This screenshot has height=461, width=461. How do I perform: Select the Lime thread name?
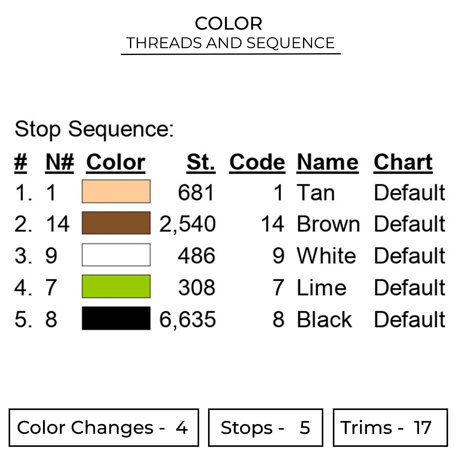point(321,287)
